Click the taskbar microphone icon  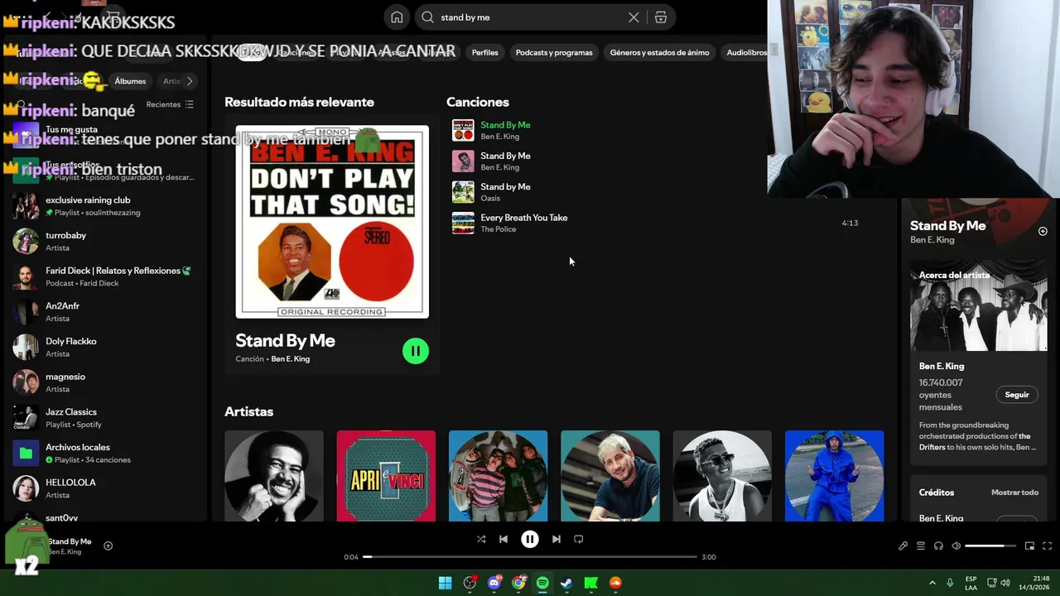(x=950, y=583)
